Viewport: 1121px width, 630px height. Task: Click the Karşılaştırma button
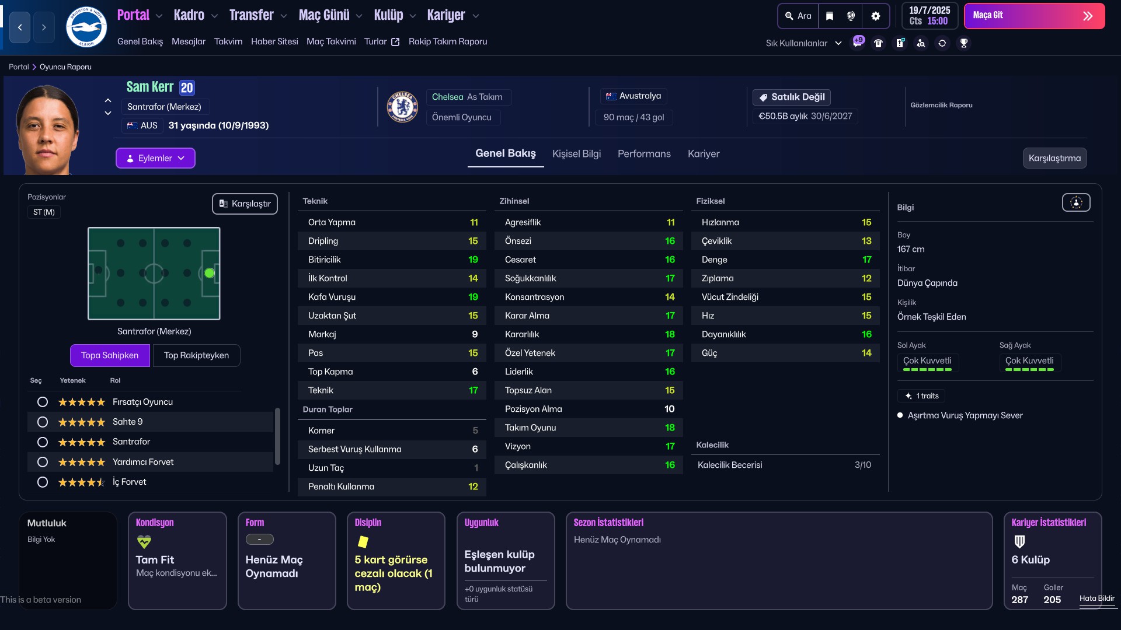[1054, 158]
